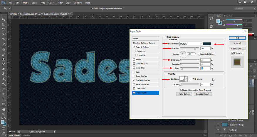257x137 pixels.
Task: Change the screen mode icon
Action: (4, 133)
